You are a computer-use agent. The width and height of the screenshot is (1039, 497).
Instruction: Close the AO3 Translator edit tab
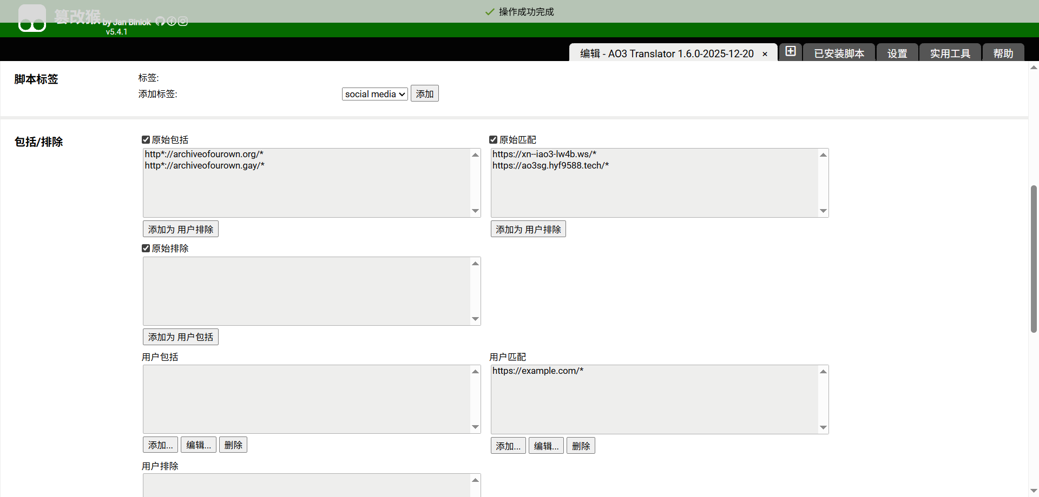click(x=765, y=54)
